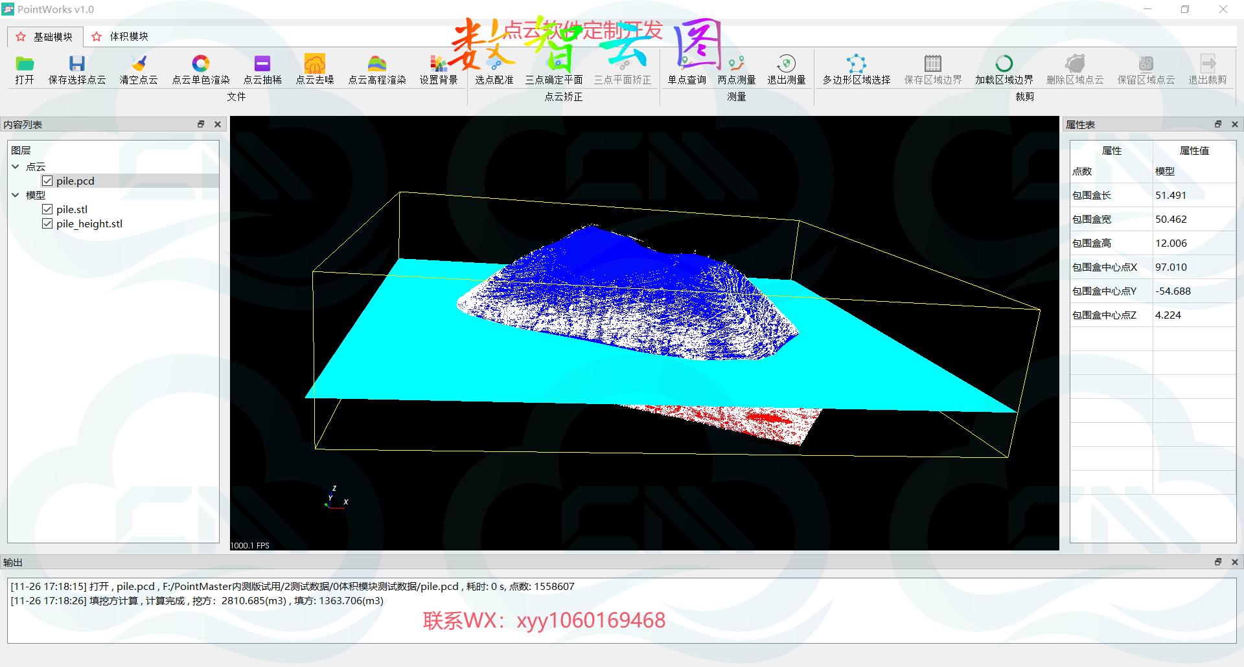Screen dimensions: 1244x667
Task: Switch to the 体积模块 tab
Action: (121, 37)
